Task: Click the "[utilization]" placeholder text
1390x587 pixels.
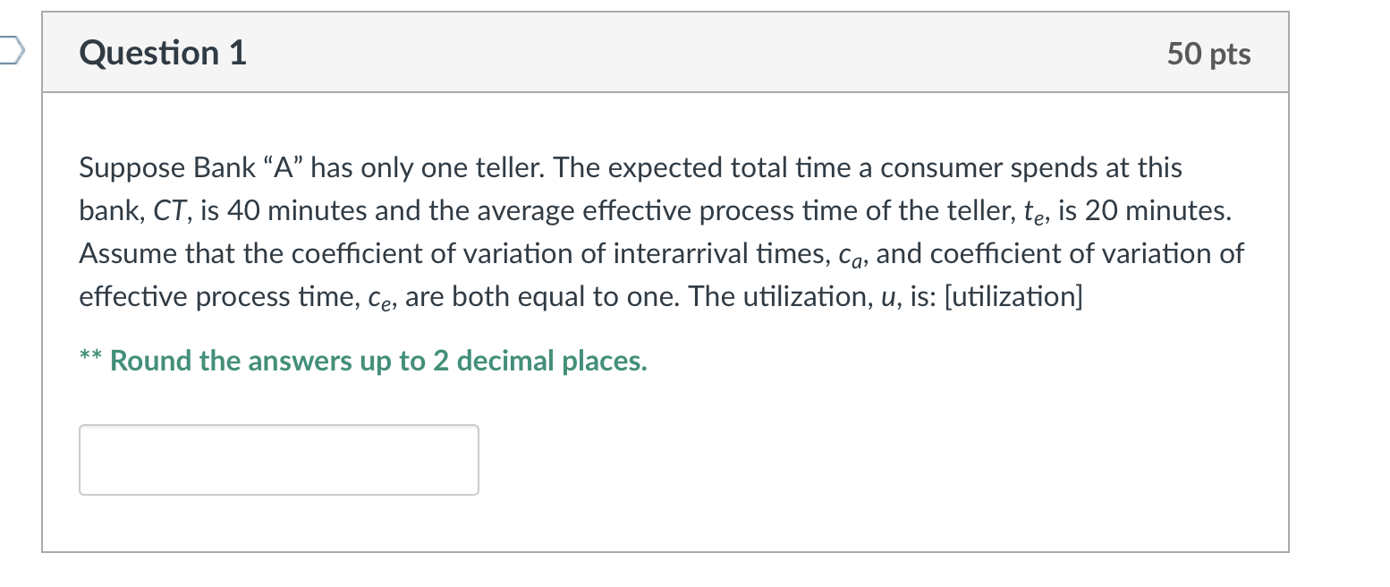Action: [1013, 297]
